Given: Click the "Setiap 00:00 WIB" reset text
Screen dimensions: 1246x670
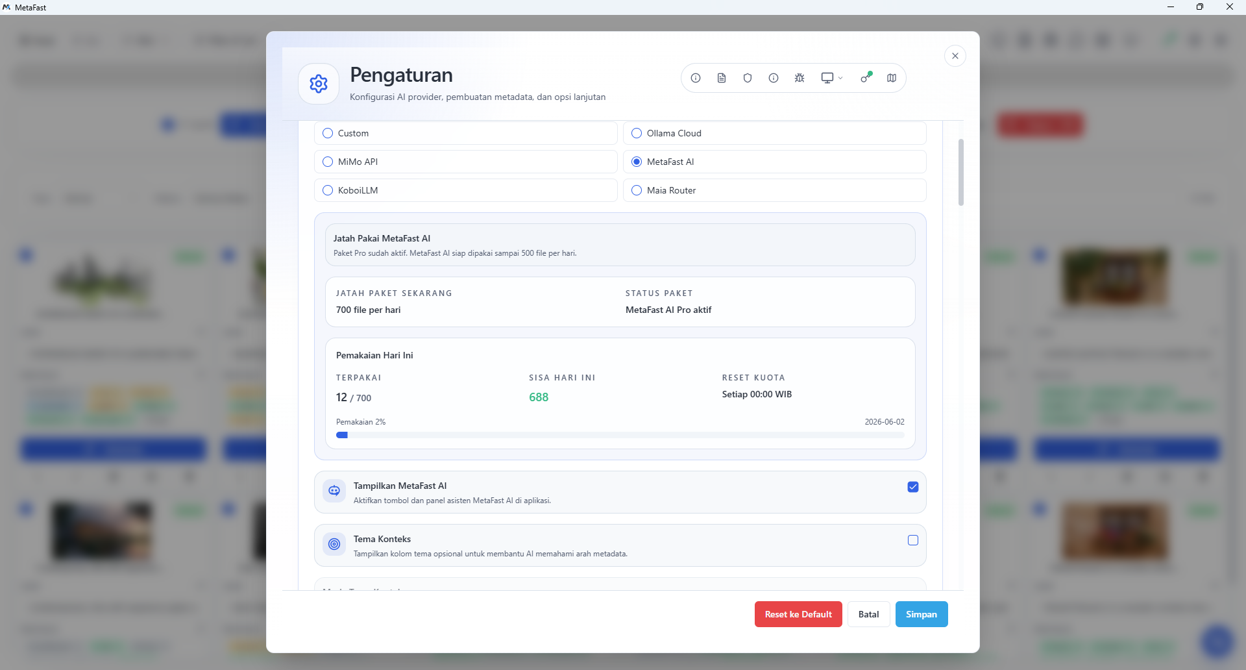Looking at the screenshot, I should (757, 395).
